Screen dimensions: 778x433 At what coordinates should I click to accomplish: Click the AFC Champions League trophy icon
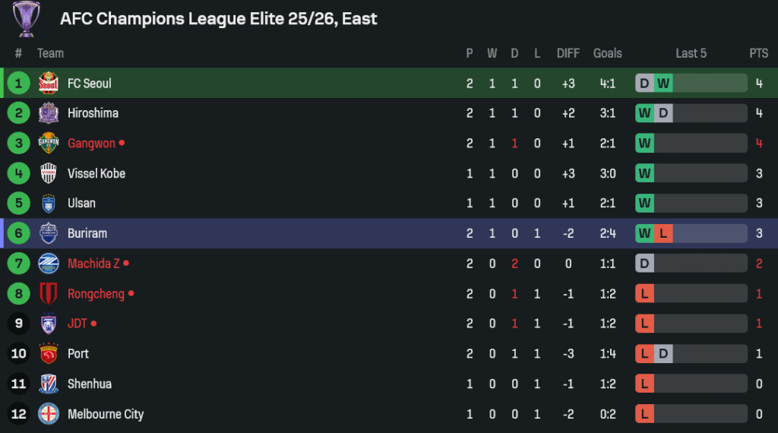(27, 19)
